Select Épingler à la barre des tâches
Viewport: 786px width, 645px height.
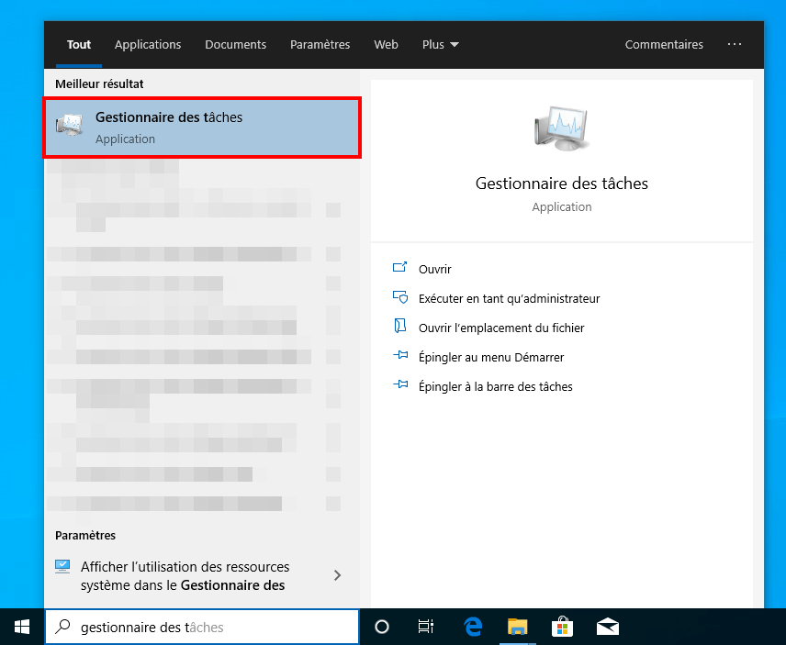coord(495,386)
